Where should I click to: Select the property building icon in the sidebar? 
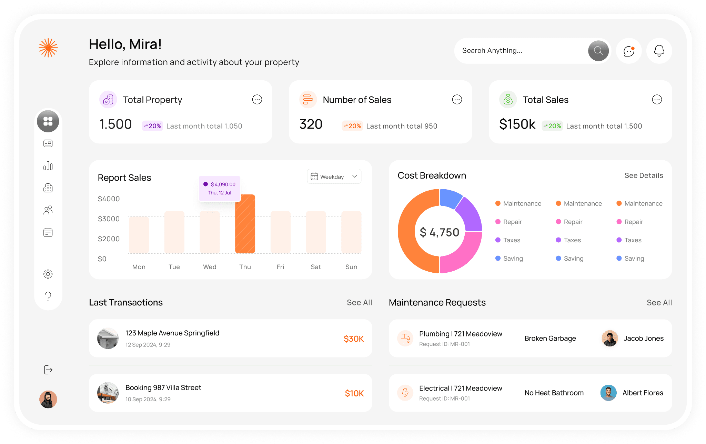click(48, 188)
